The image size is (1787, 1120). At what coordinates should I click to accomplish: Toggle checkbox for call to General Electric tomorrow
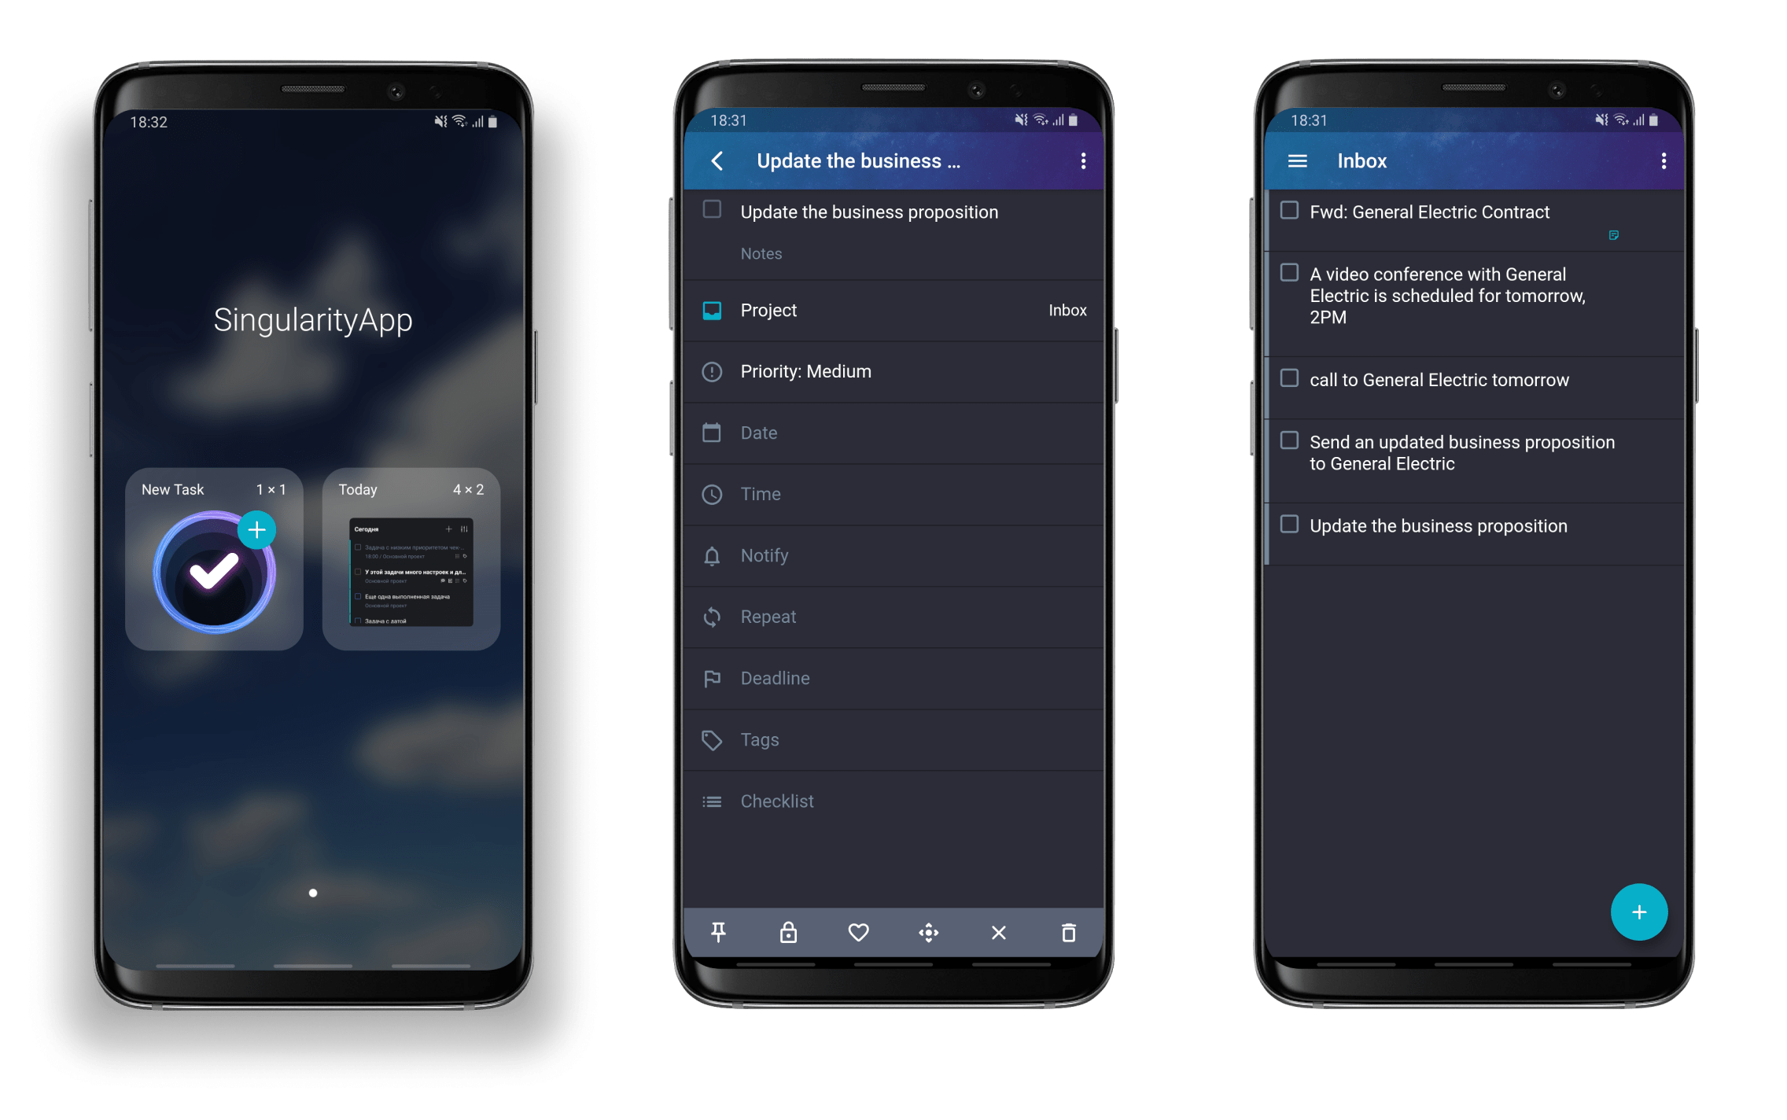[1289, 379]
